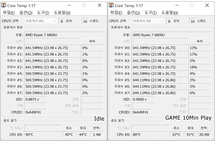This screenshot has height=142, width=215.
Task: Close the left Core Temp window
Action: [100, 5]
